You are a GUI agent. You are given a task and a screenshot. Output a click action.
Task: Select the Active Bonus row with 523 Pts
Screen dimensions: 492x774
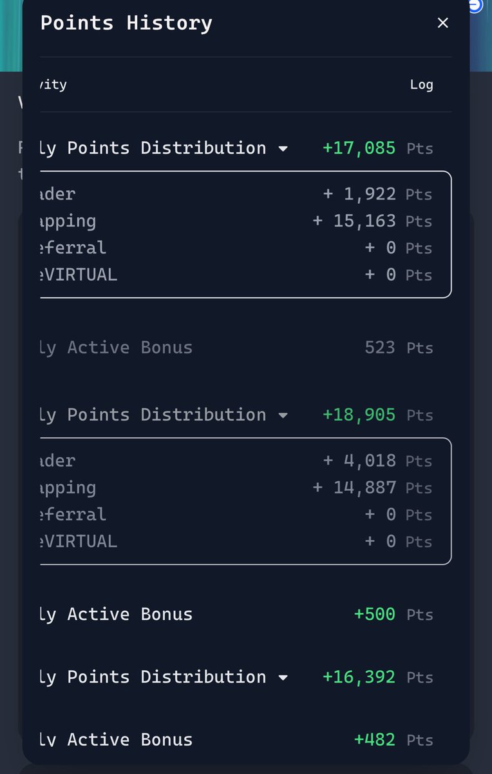click(236, 348)
